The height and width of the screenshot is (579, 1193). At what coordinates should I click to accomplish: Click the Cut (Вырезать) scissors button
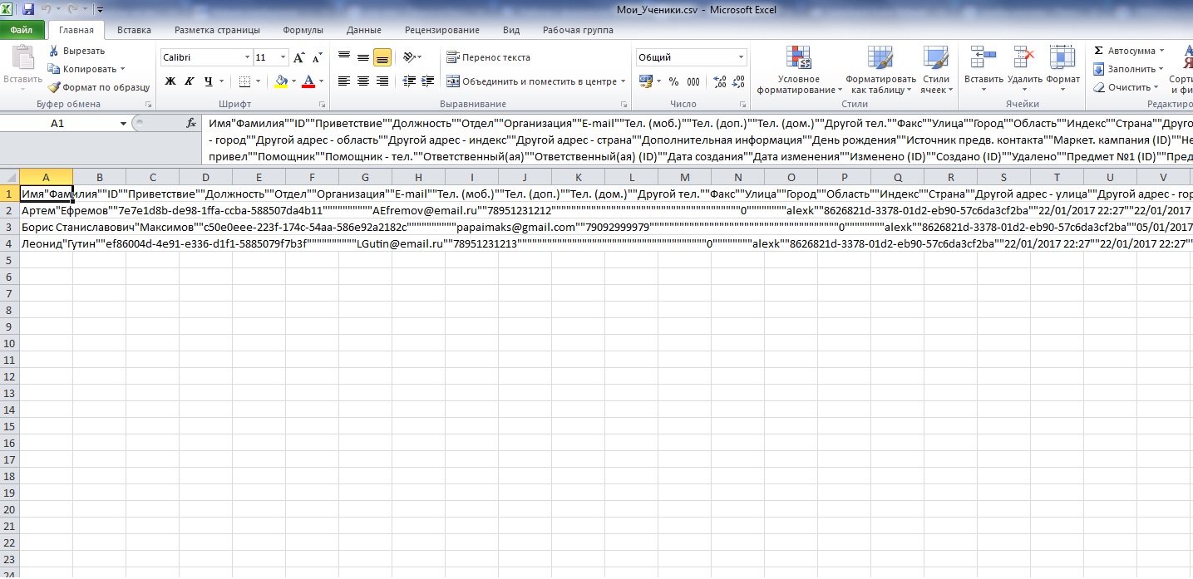[x=76, y=51]
